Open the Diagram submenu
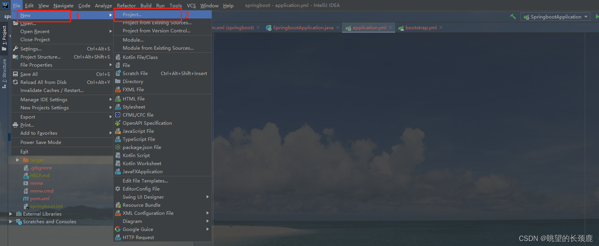This screenshot has height=246, width=599. (163, 221)
